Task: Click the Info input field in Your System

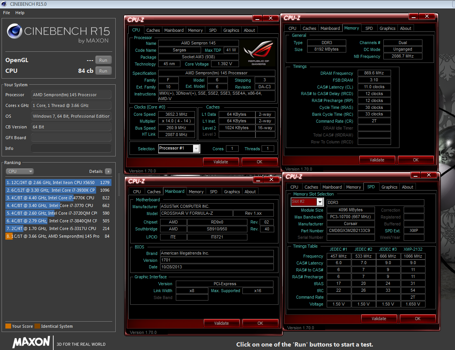Action: [71, 148]
